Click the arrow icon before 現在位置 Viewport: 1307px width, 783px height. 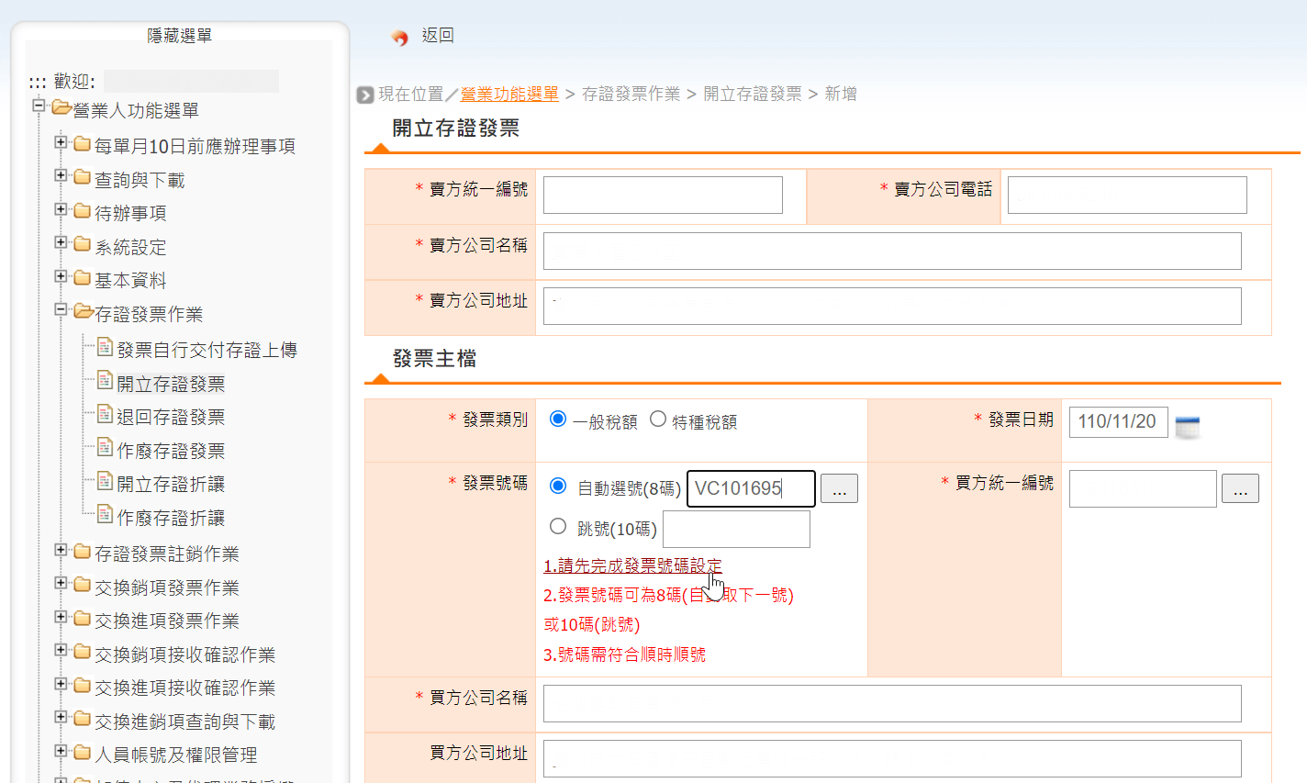365,95
